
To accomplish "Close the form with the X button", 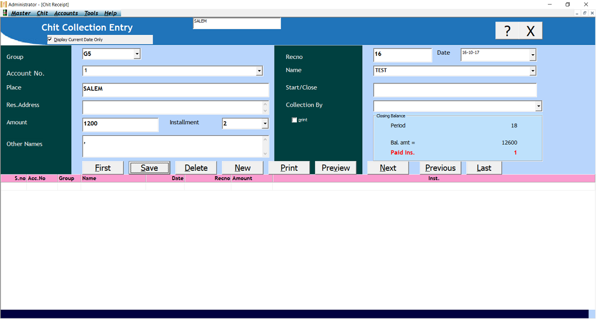I will coord(531,31).
